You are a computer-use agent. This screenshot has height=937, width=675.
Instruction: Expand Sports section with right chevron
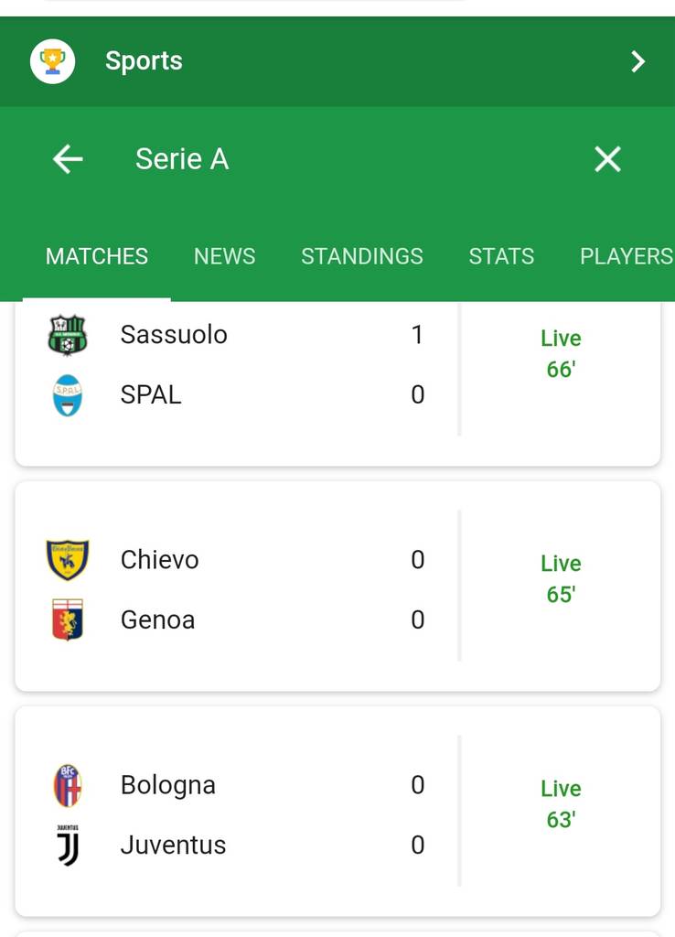[x=637, y=61]
